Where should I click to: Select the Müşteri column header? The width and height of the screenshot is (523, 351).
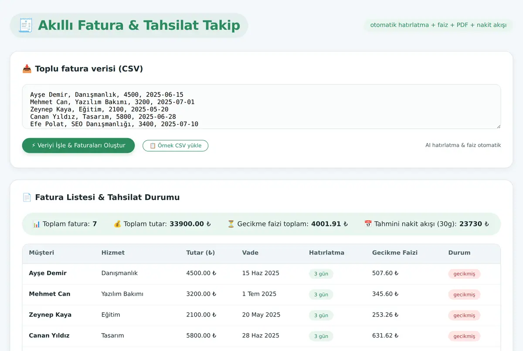click(x=41, y=253)
